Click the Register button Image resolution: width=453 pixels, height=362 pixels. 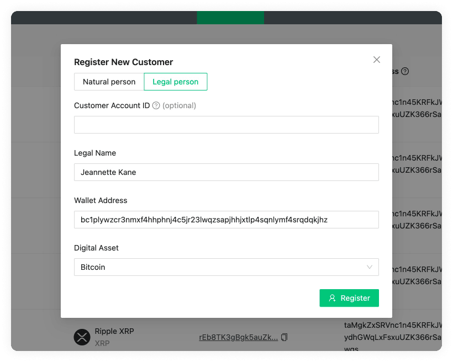pos(349,298)
